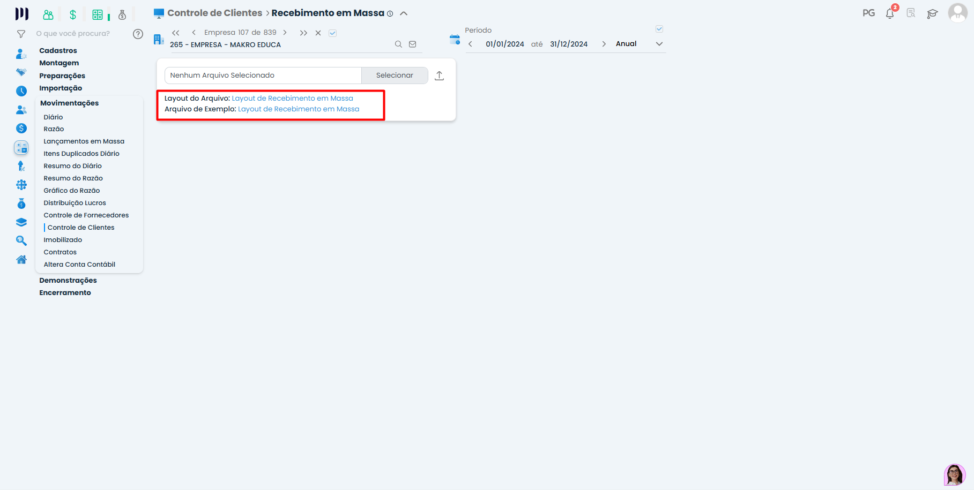974x490 pixels.
Task: Open the gear crosshair sidebar icon
Action: [21, 185]
